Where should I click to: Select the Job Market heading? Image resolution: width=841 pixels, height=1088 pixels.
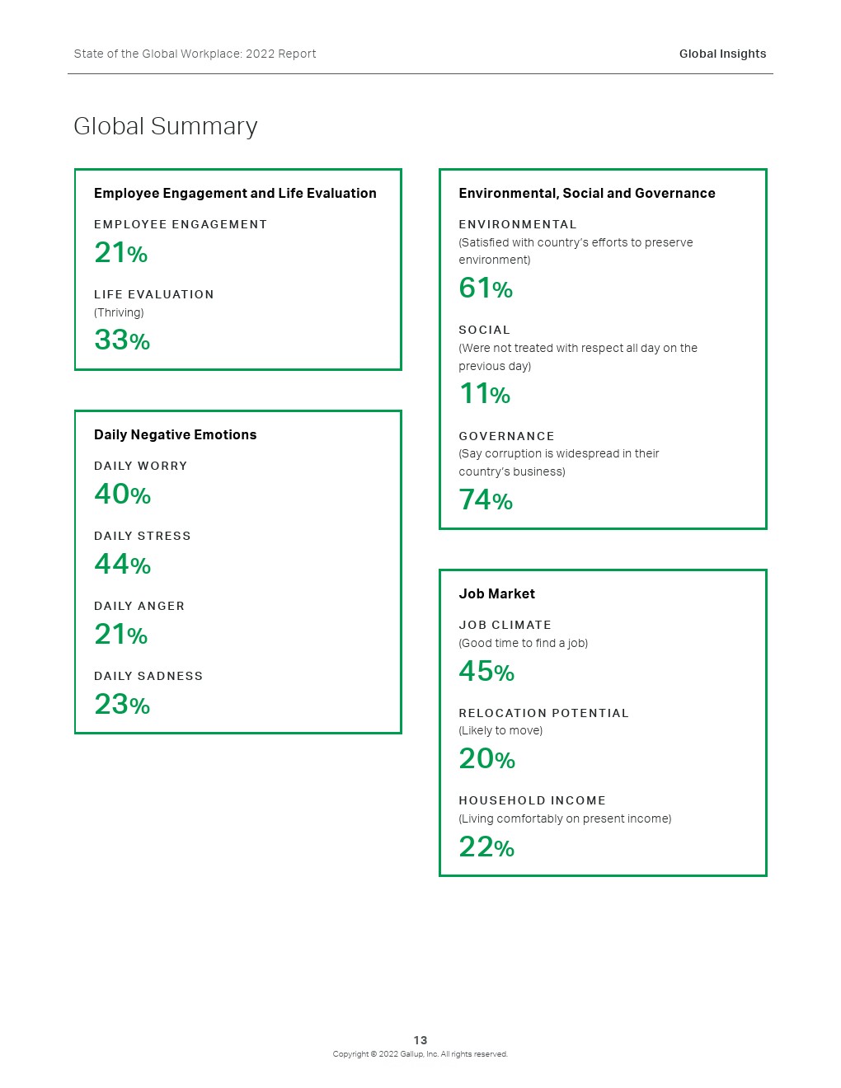click(x=496, y=593)
